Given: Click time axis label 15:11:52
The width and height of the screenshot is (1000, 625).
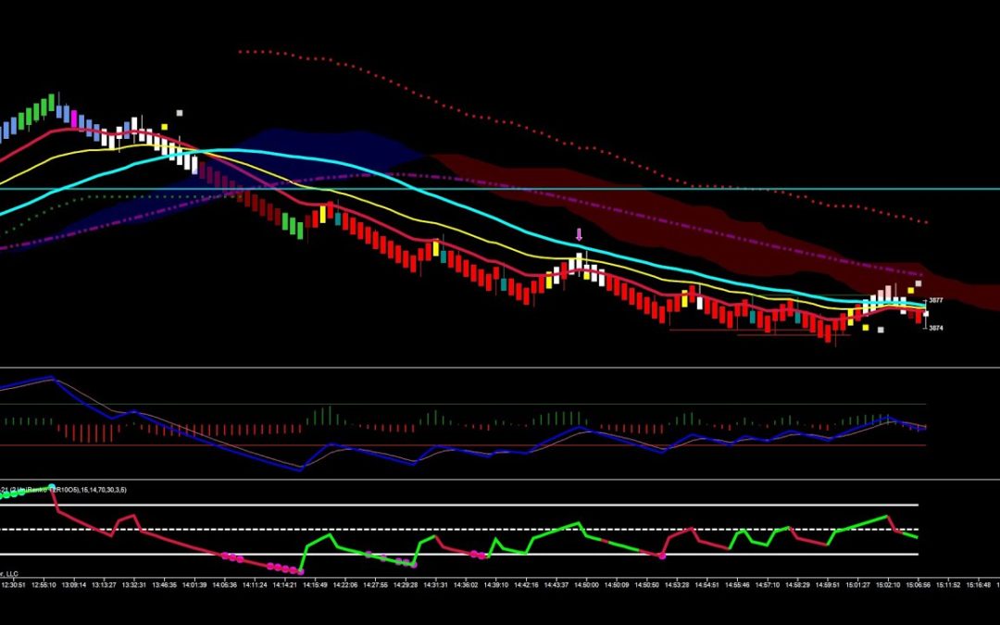Looking at the screenshot, I should [948, 584].
